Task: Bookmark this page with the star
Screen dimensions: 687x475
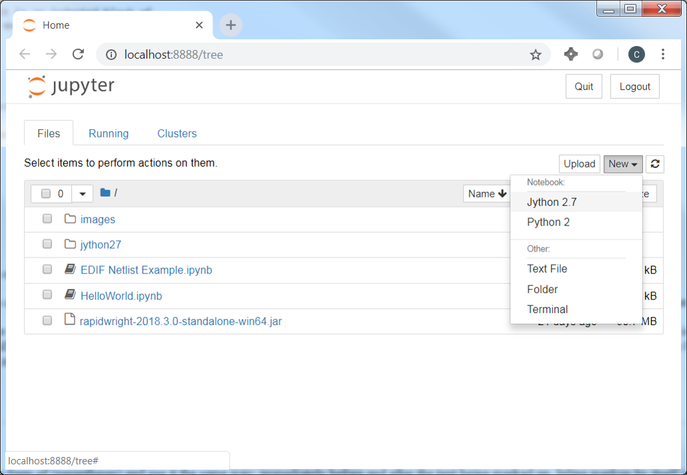Action: click(x=536, y=55)
